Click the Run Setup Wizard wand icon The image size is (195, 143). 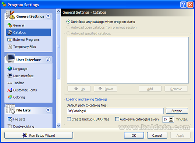click(25, 135)
